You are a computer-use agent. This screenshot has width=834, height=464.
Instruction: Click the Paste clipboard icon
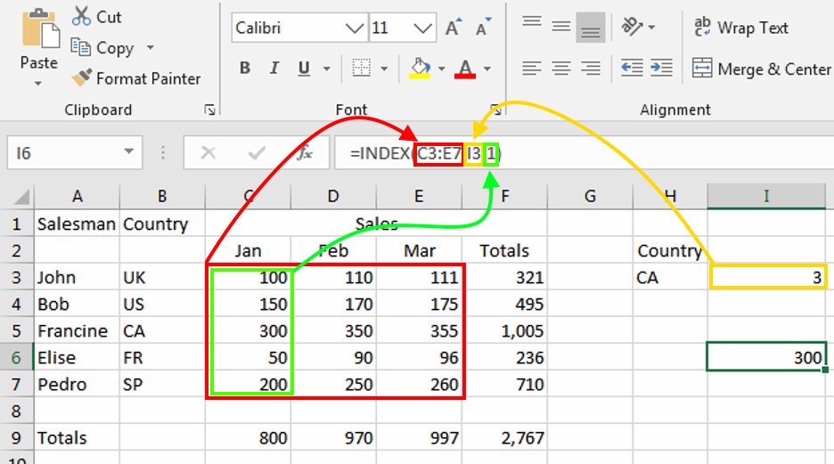(38, 36)
